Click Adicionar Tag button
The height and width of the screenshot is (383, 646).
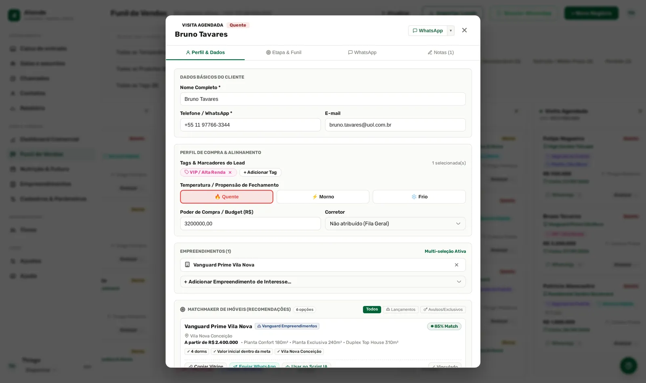click(260, 173)
